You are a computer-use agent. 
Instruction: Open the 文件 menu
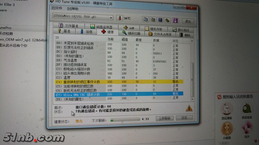[x=57, y=8]
